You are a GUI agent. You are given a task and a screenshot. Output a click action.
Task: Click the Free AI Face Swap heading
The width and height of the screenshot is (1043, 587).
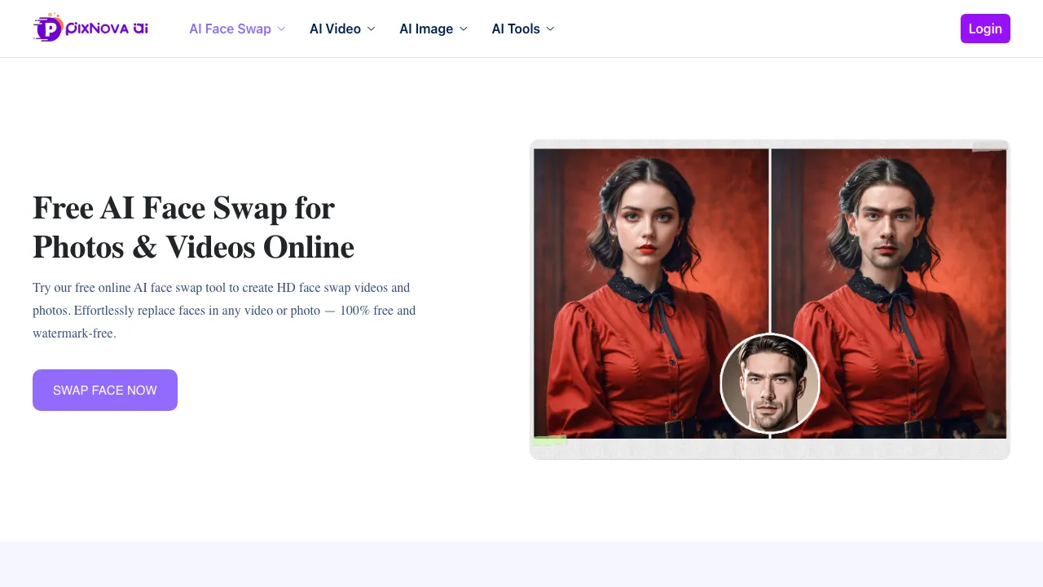click(x=193, y=227)
